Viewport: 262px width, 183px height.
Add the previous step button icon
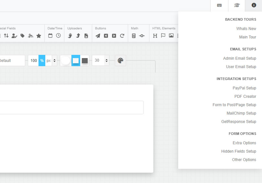[106, 36]
